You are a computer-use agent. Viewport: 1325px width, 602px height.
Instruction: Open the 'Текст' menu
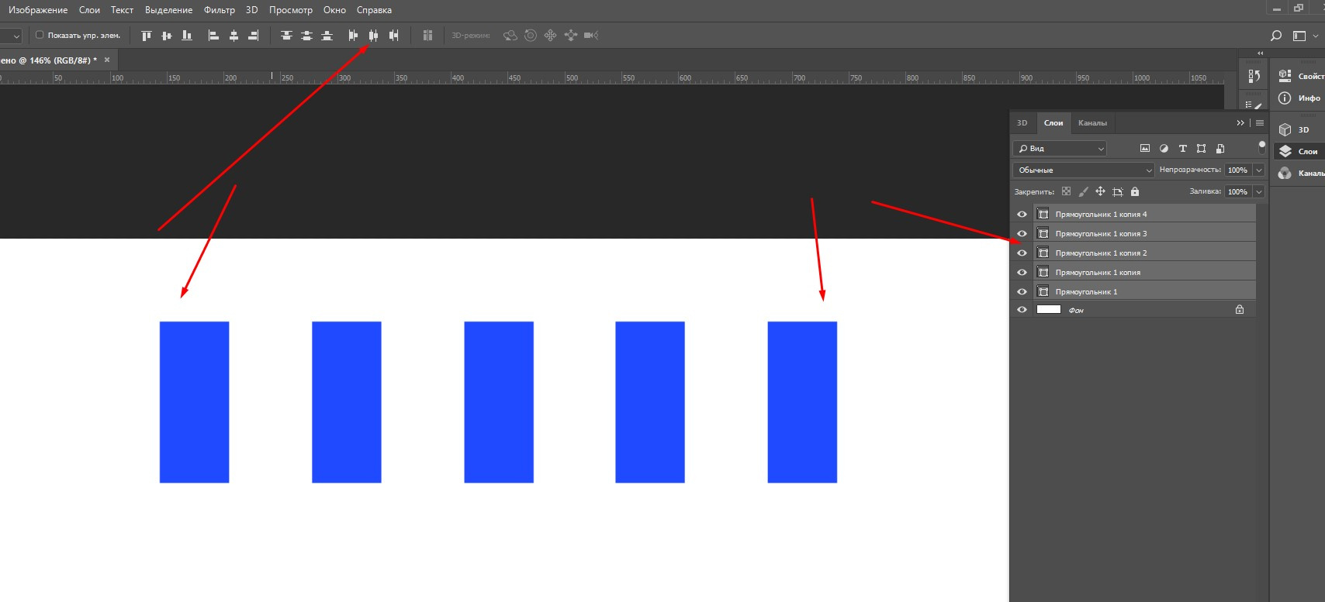pyautogui.click(x=122, y=10)
